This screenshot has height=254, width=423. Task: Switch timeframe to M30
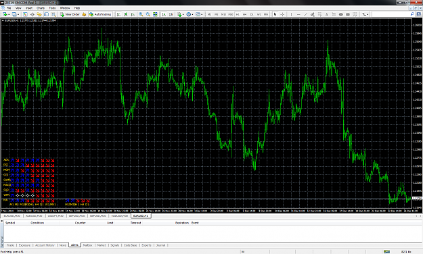pos(231,14)
